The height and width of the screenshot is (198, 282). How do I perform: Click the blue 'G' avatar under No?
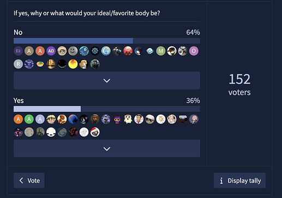click(106, 51)
